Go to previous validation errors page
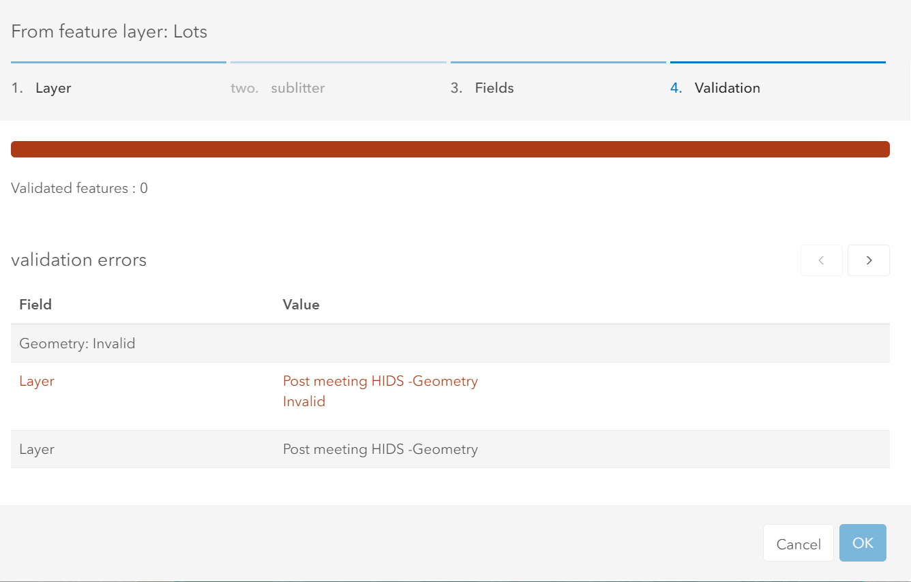Screen dimensions: 911x582 tap(821, 260)
